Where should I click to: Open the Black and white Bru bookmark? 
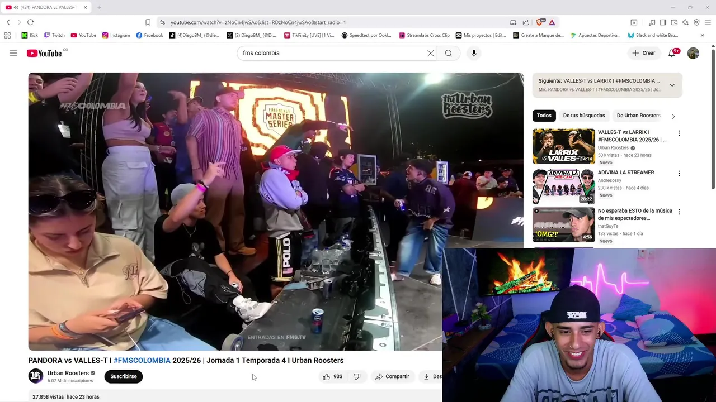(653, 35)
